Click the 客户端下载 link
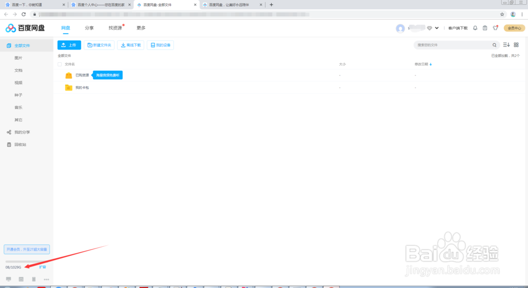This screenshot has width=528, height=288. pos(458,28)
